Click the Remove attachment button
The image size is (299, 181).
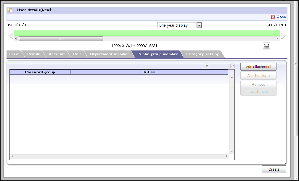[x=258, y=88]
